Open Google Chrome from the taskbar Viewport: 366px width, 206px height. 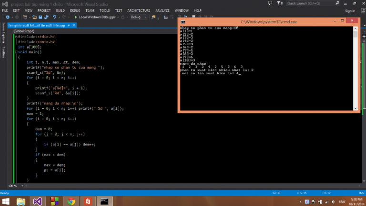click(x=71, y=201)
